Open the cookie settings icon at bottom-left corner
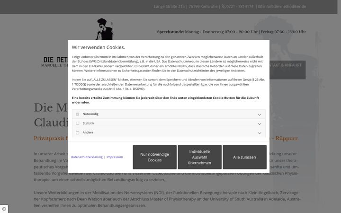This screenshot has width=341, height=213. pos(4,209)
